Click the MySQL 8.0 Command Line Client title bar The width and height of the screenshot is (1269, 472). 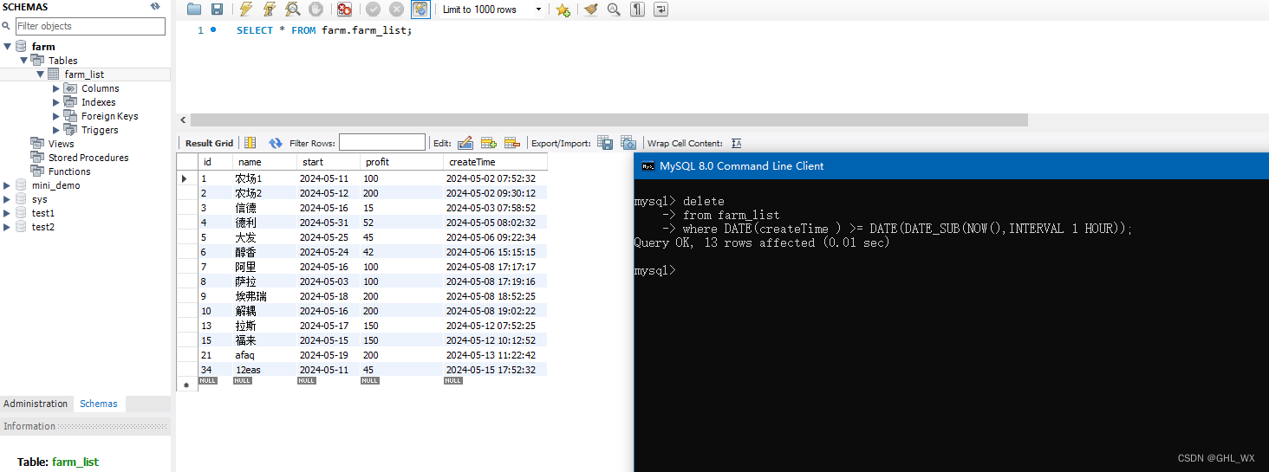(951, 166)
